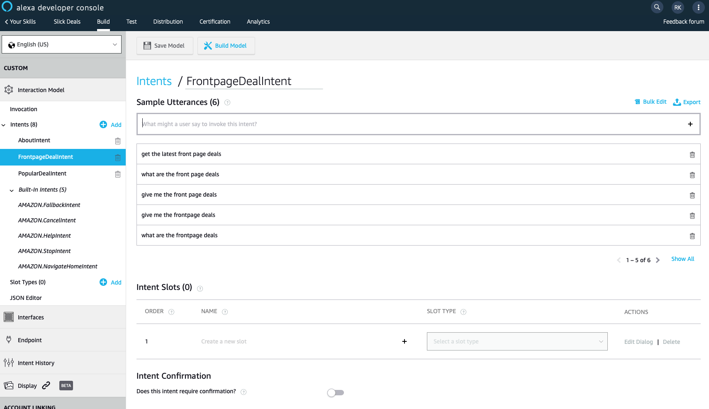Open the English (US) language dropdown
This screenshot has height=409, width=709.
click(61, 44)
